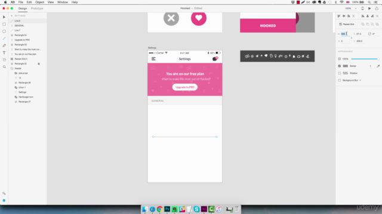Image resolution: width=382 pixels, height=214 pixels.
Task: Expand the Background Blur dropdown arrow
Action: coord(361,80)
